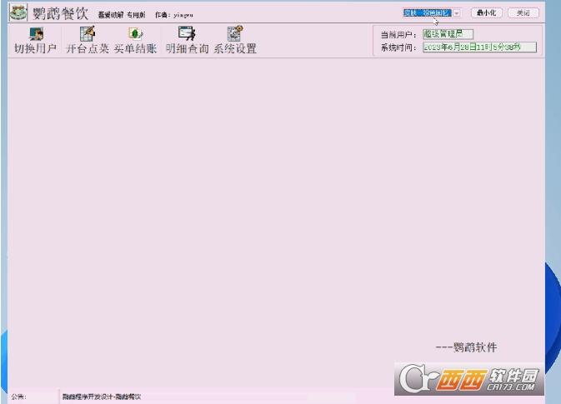Open the 系统设置 system settings icon

[235, 33]
